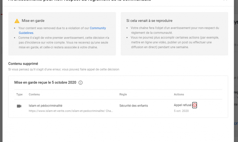
Task: Select the Règle column header
Action: [x=123, y=94]
